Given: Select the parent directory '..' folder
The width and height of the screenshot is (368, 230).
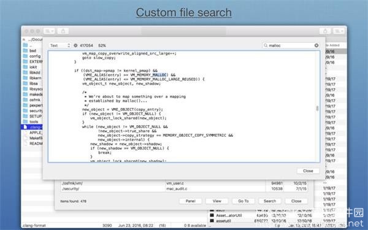Looking at the screenshot, I should coord(32,45).
